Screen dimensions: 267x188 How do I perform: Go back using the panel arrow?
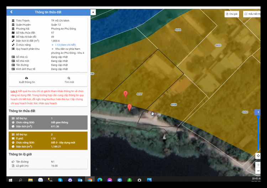(x=11, y=12)
